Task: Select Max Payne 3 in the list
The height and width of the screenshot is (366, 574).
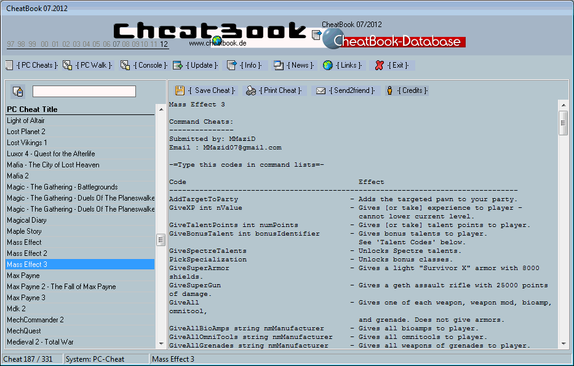Action: pyautogui.click(x=80, y=298)
